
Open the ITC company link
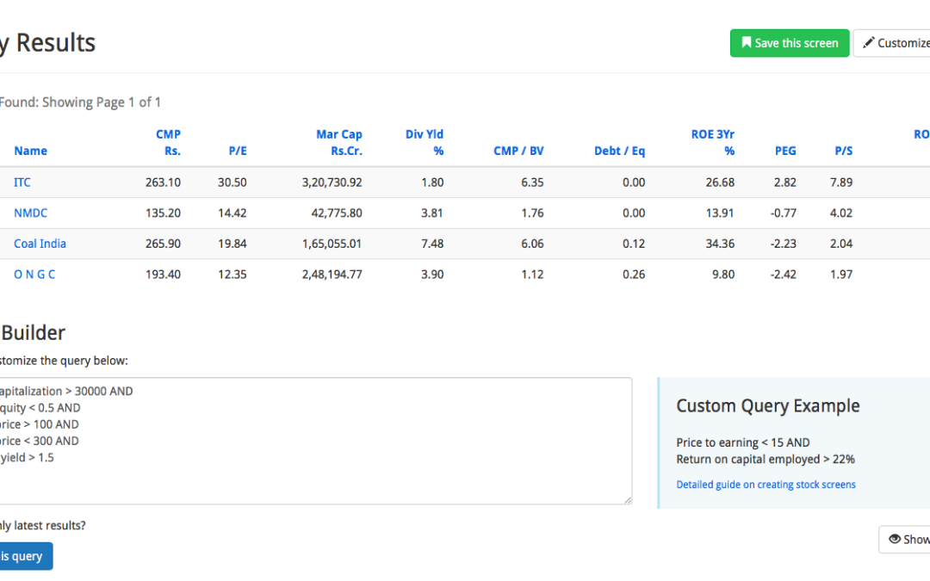tap(22, 182)
